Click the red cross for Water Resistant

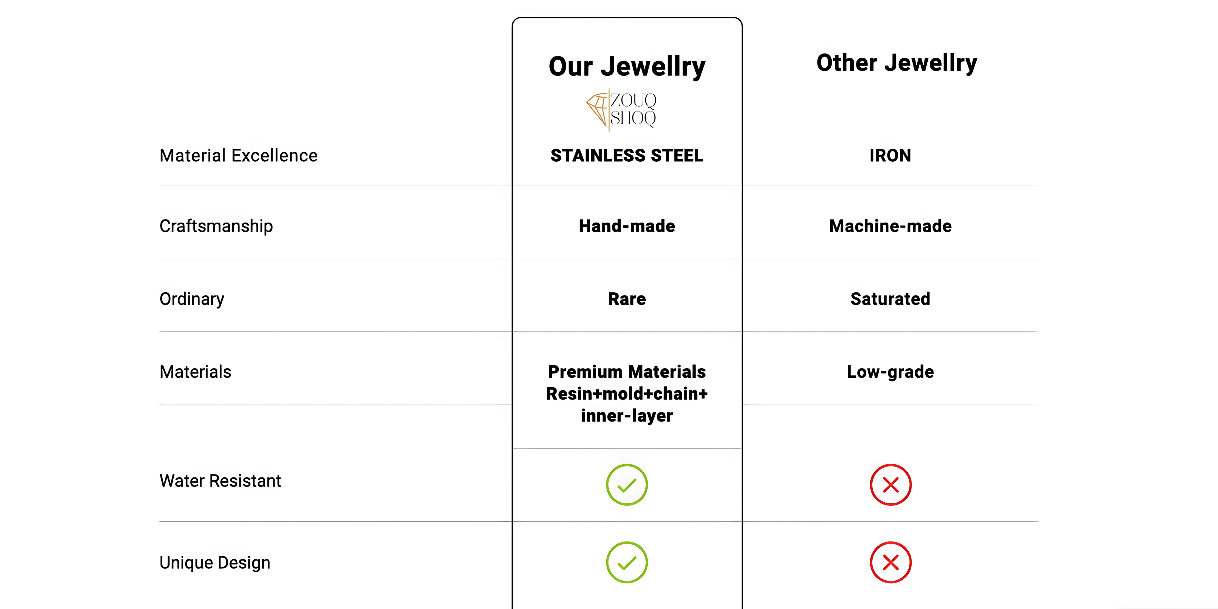click(890, 485)
